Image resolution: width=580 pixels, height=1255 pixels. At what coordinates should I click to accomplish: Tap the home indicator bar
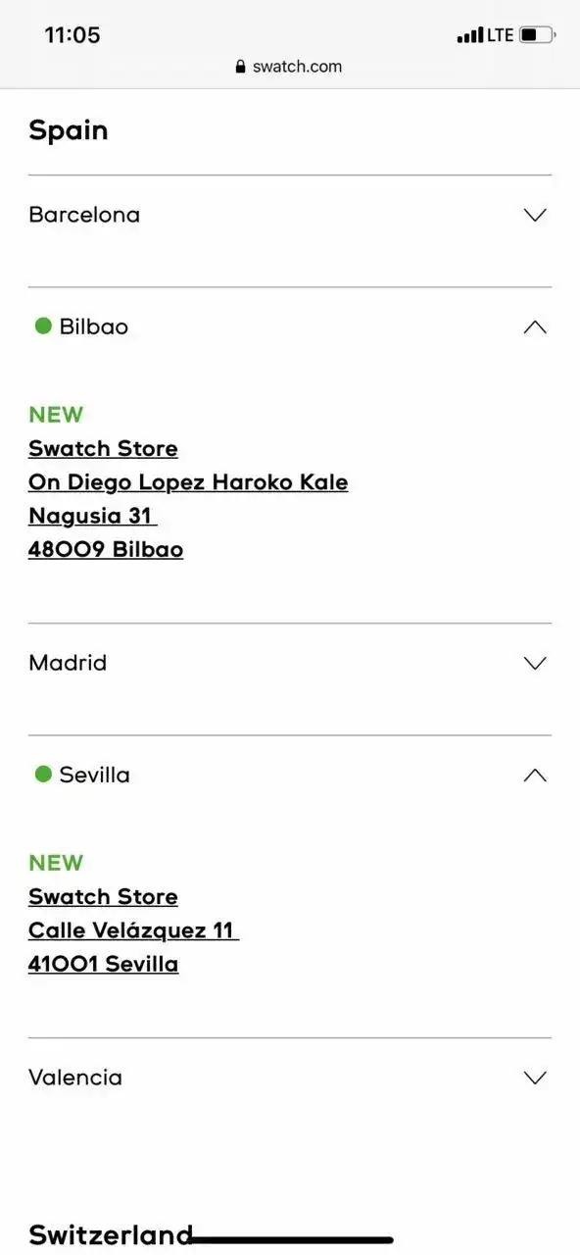290,1240
